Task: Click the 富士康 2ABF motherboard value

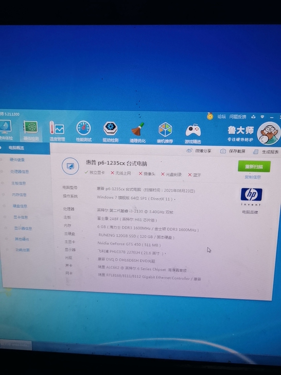Action: [127, 219]
